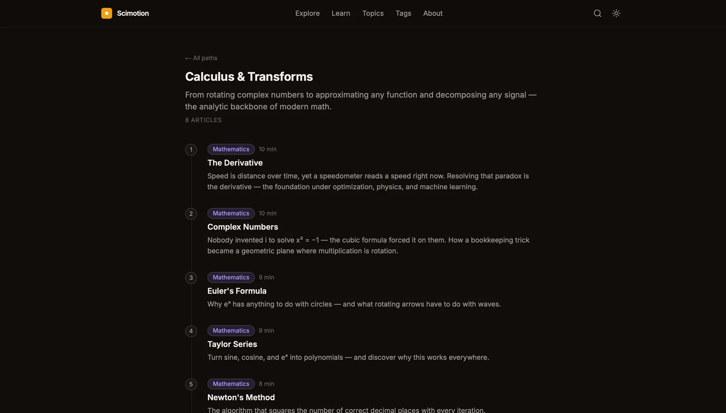Open The Derivative article
The image size is (726, 413).
coord(235,163)
